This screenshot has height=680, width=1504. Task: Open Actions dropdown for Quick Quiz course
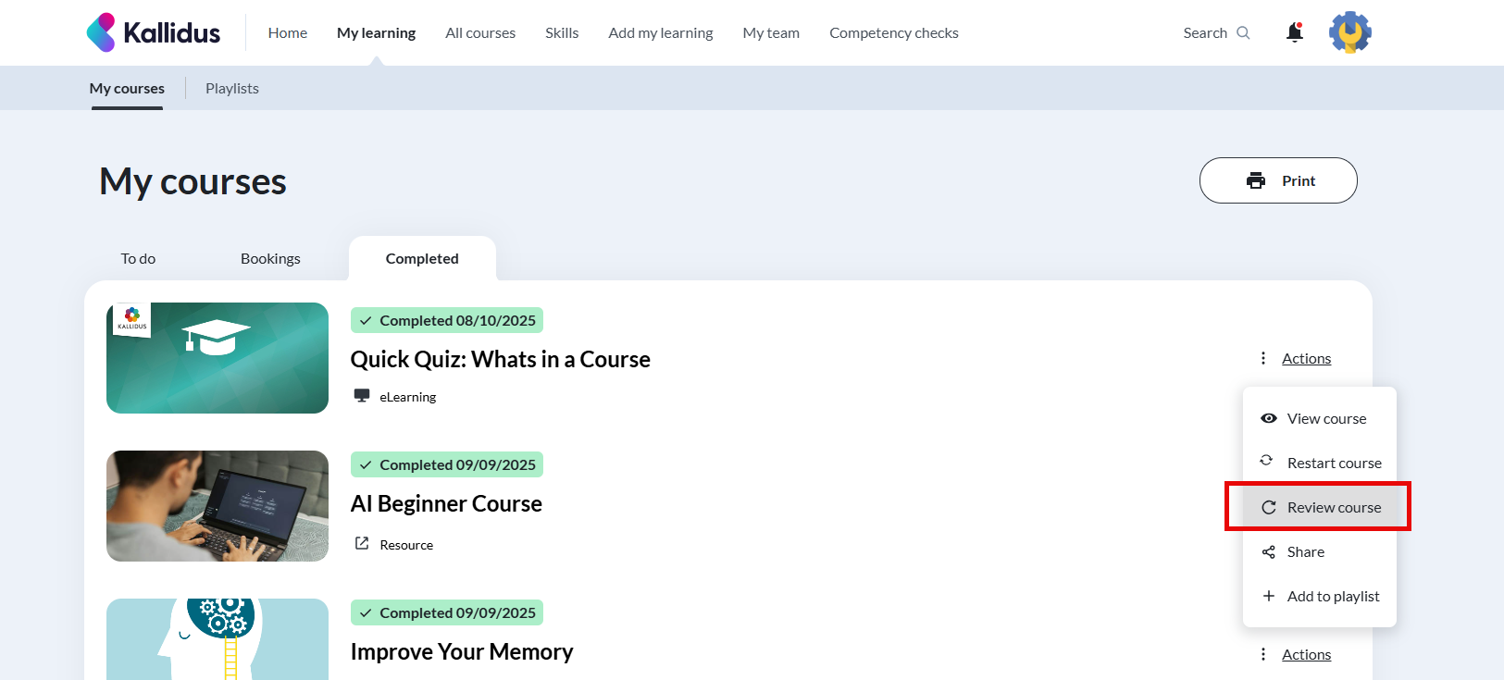1306,359
